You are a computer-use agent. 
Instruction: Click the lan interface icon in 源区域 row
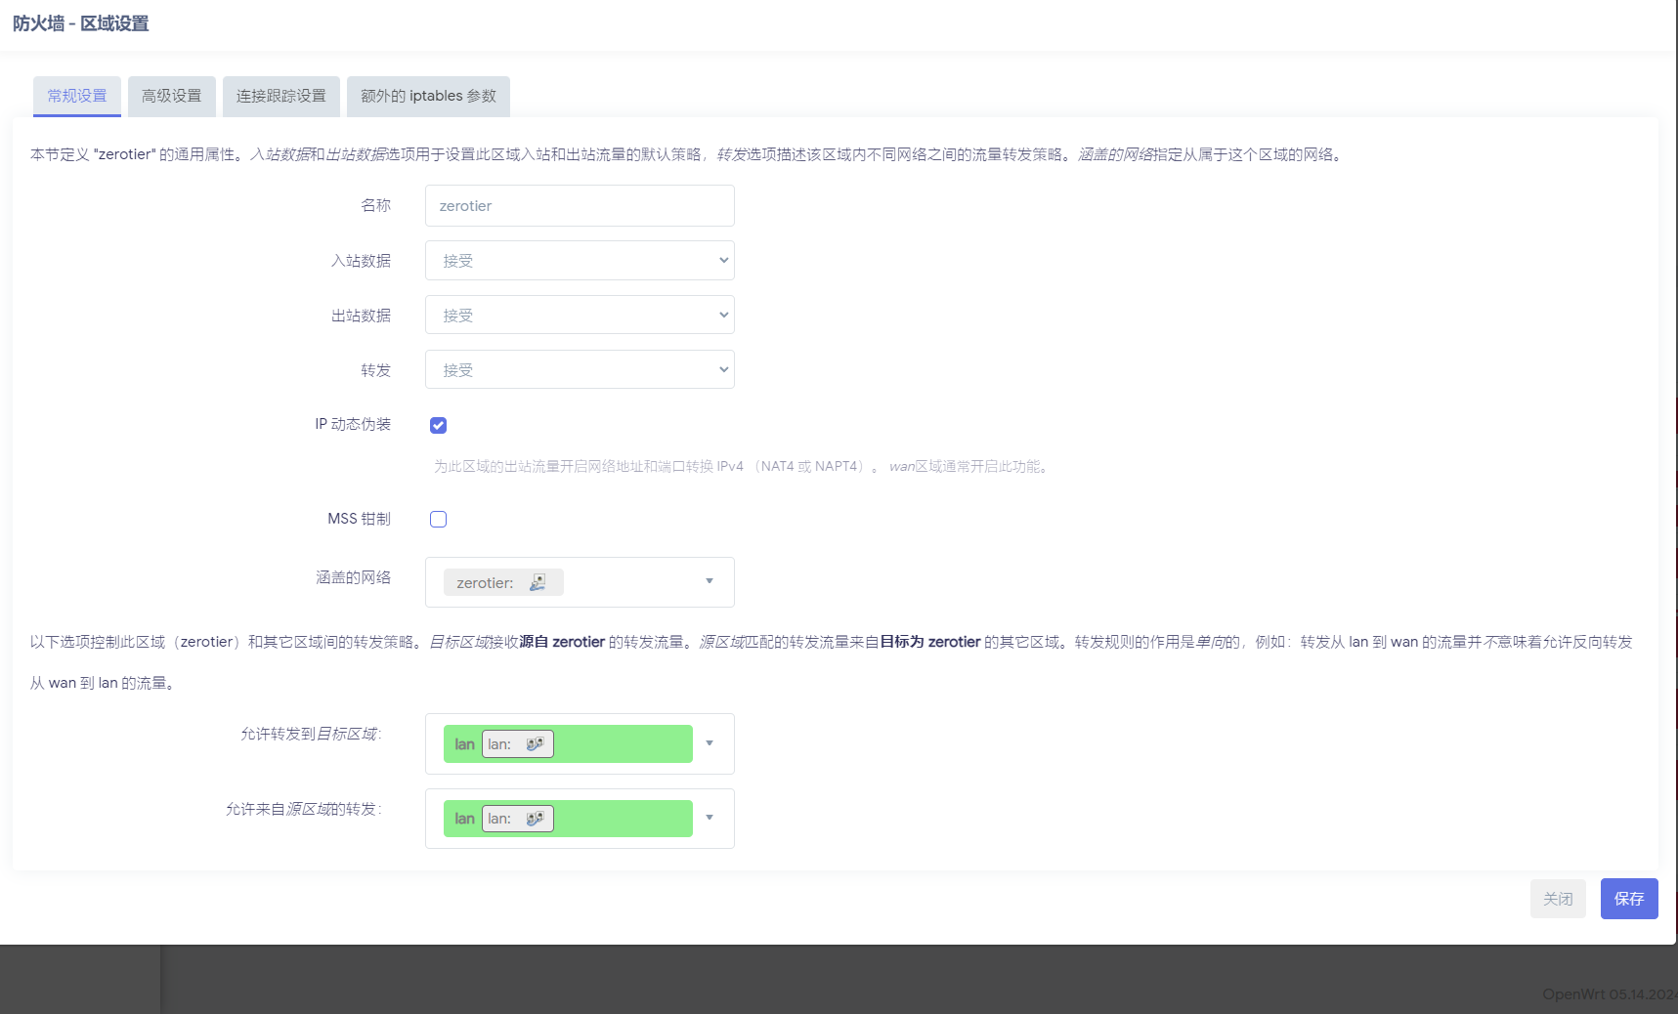point(535,818)
